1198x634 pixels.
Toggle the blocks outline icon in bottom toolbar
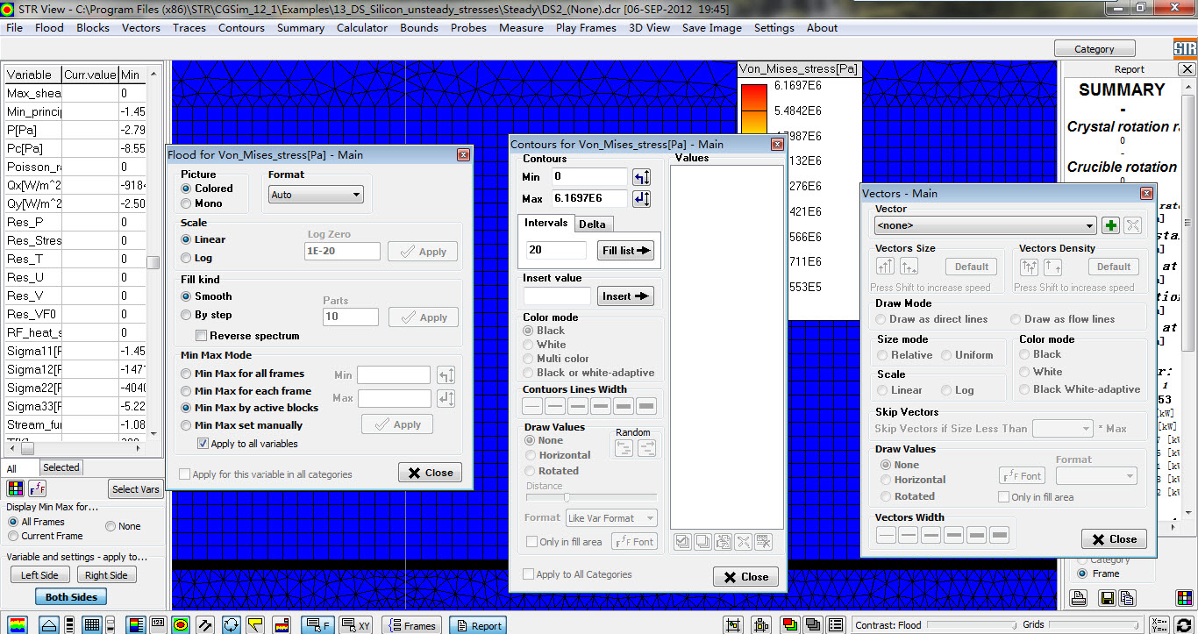tap(49, 624)
